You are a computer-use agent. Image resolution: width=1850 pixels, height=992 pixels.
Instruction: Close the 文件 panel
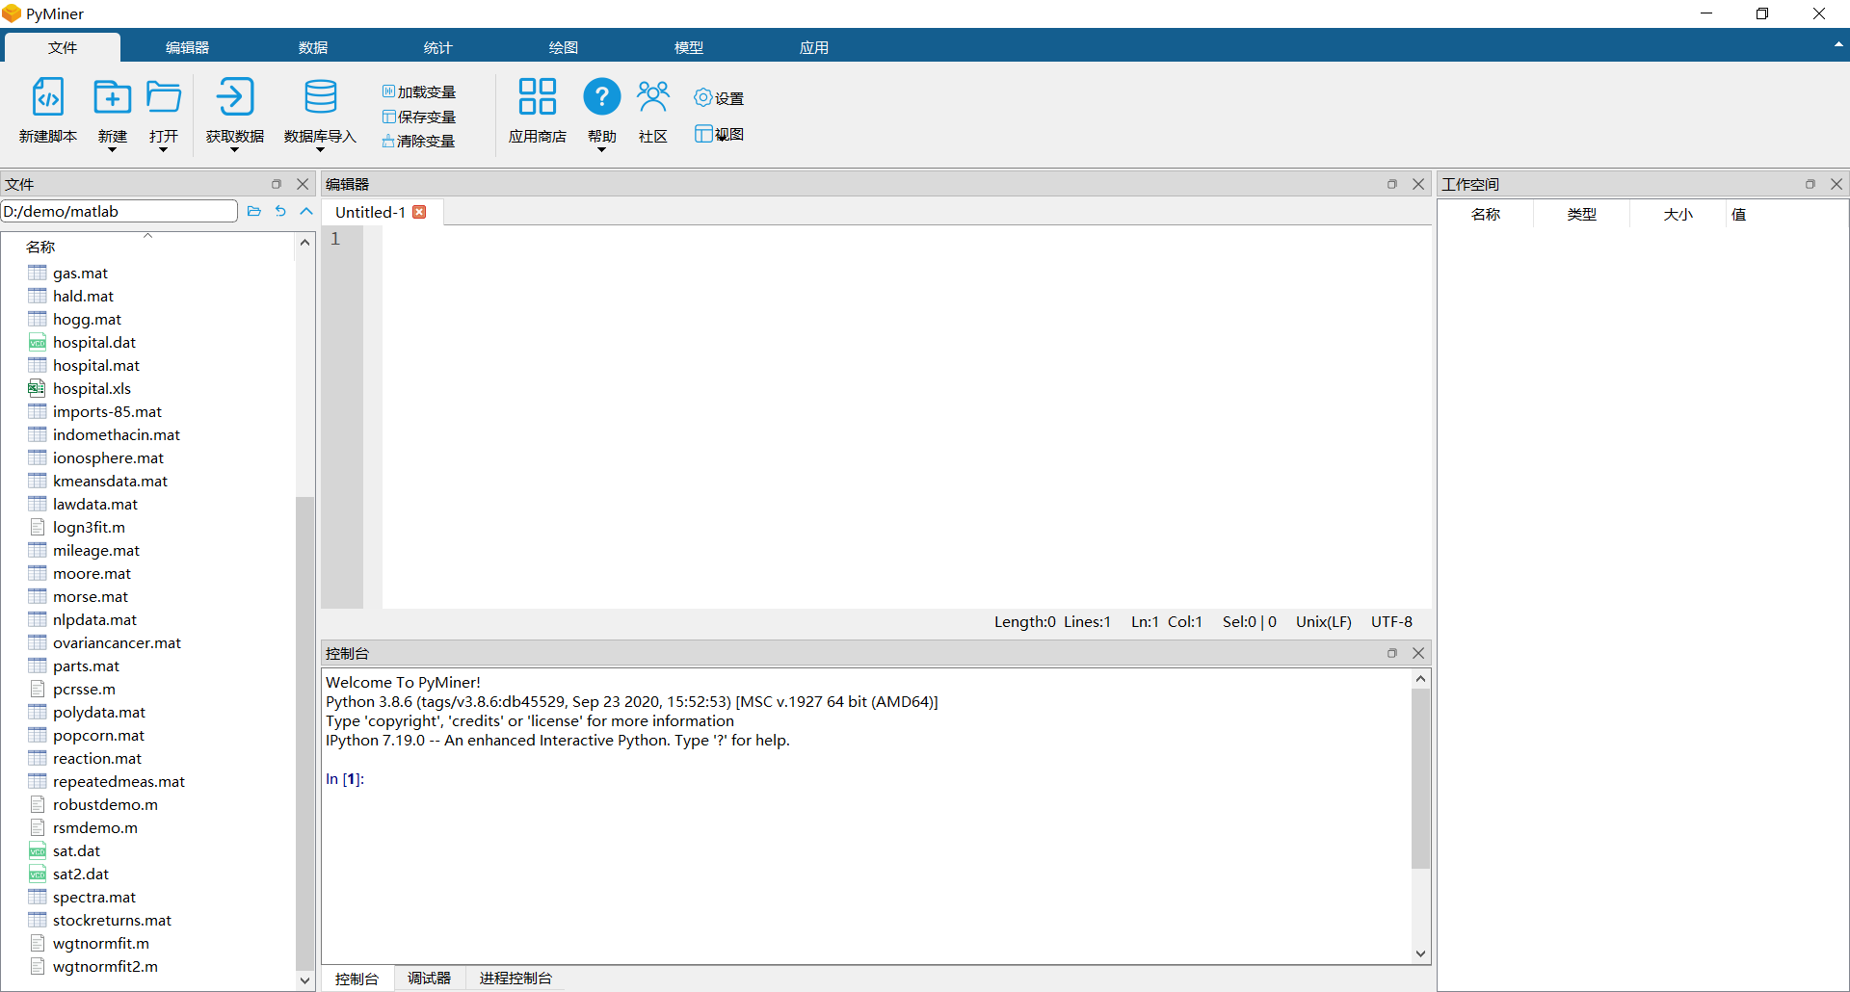pos(303,184)
